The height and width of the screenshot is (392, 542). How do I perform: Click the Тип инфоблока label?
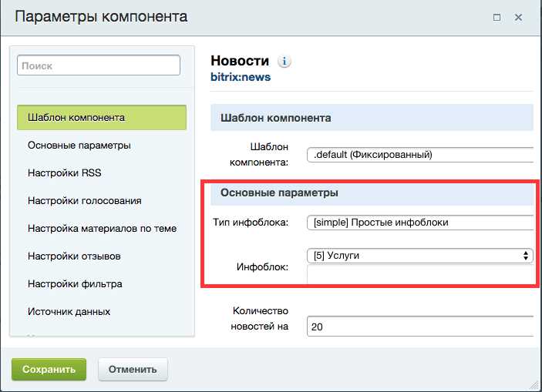pyautogui.click(x=251, y=222)
